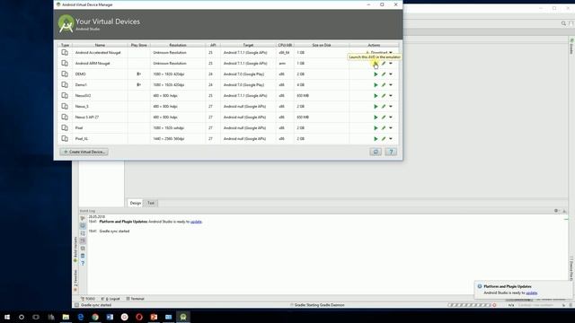The height and width of the screenshot is (323, 575).
Task: Sort devices by Size on Disk header
Action: coord(322,45)
